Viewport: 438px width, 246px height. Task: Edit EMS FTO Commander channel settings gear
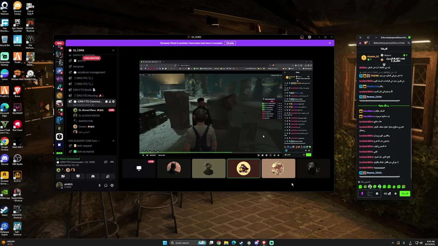pyautogui.click(x=114, y=101)
